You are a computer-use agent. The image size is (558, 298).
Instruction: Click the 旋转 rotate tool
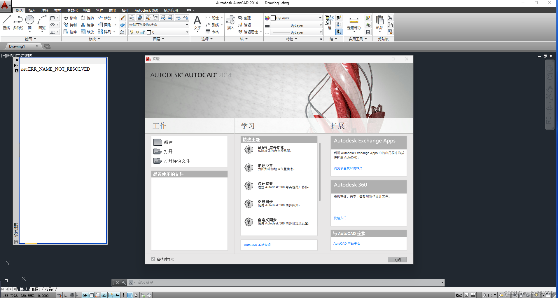88,18
